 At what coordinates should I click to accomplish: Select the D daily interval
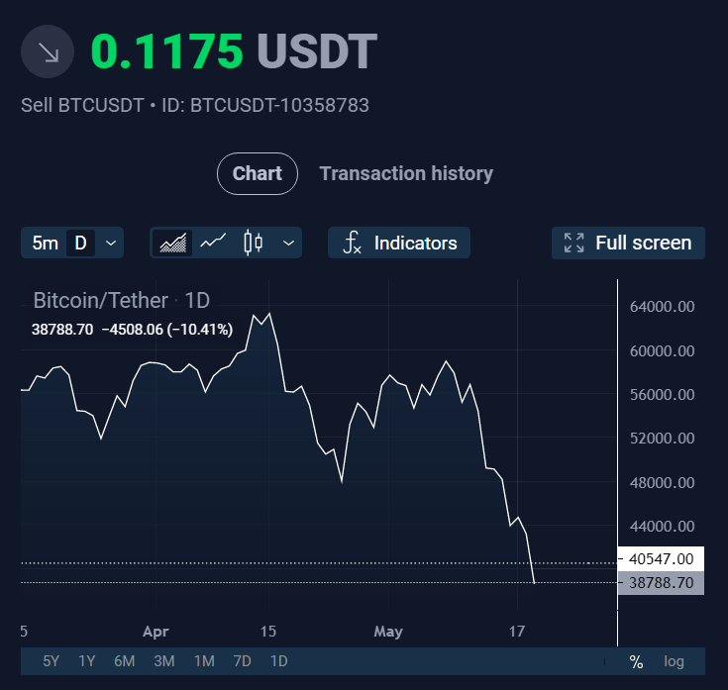[81, 243]
